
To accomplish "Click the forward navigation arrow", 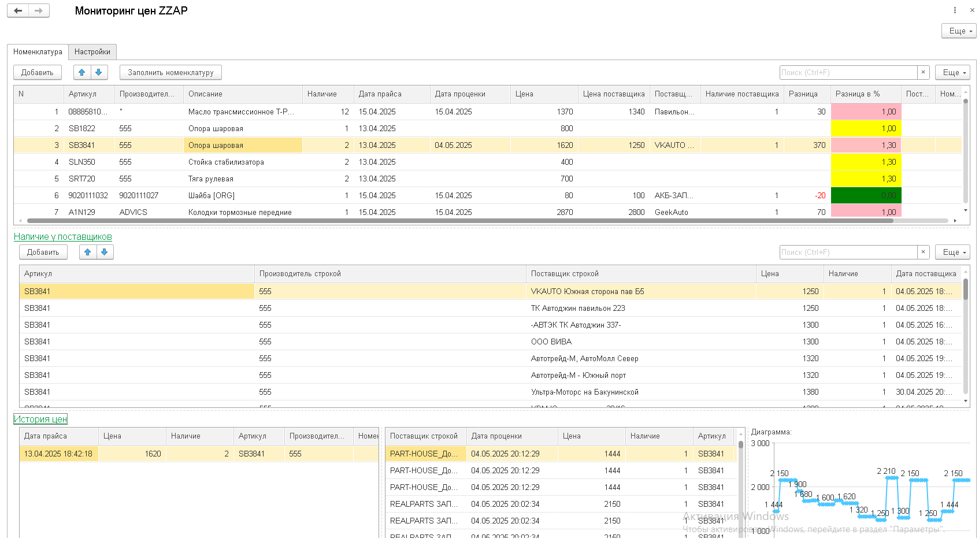I will coord(39,11).
